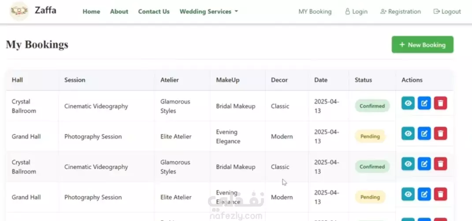
Task: Open the Registration page
Action: click(400, 11)
